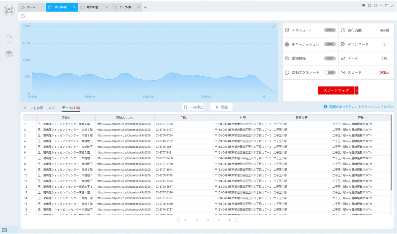Open the データ count 118 link
The height and width of the screenshot is (234, 397).
pos(384,58)
